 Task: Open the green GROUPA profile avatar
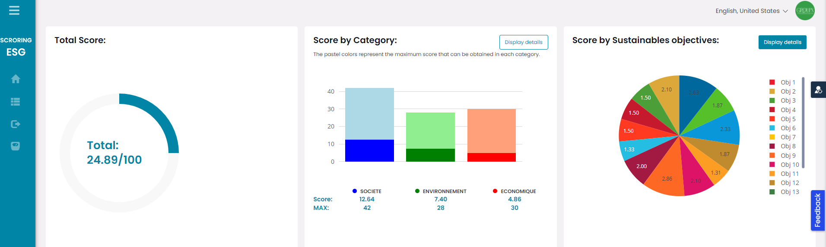coord(805,11)
